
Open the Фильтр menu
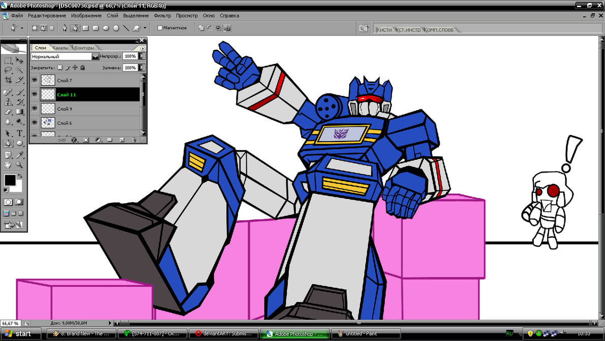coord(162,16)
